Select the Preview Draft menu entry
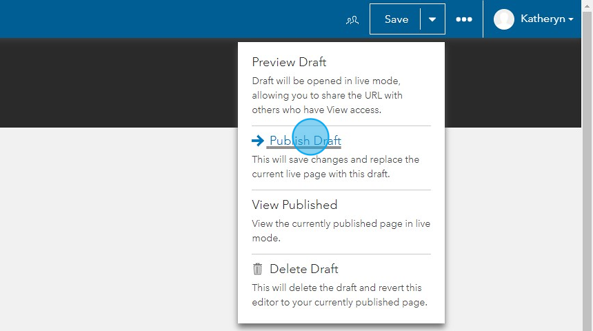Screen dimensions: 593x331 click(x=289, y=62)
